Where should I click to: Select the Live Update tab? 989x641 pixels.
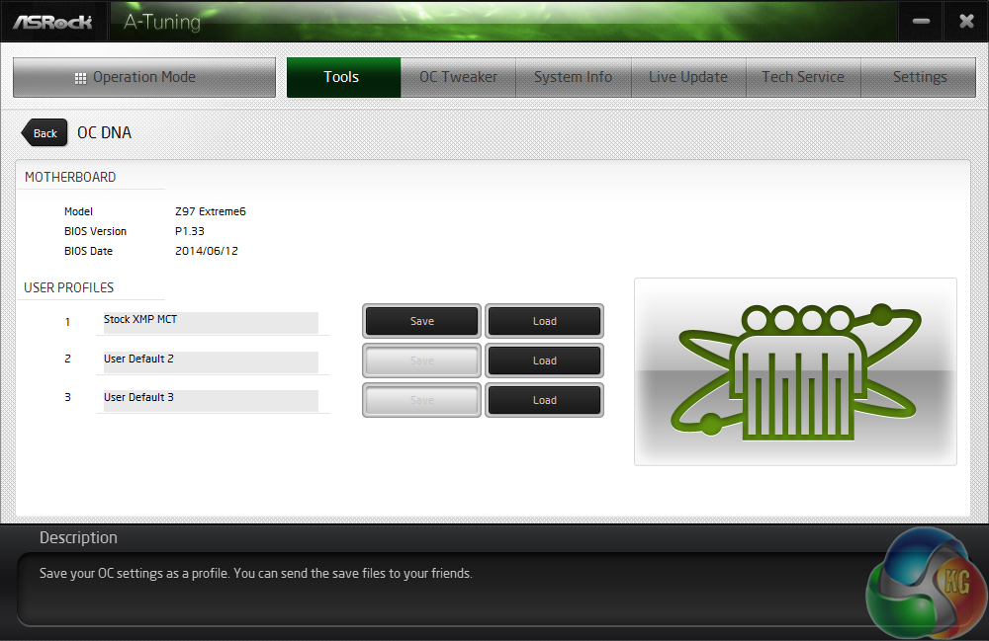coord(688,77)
